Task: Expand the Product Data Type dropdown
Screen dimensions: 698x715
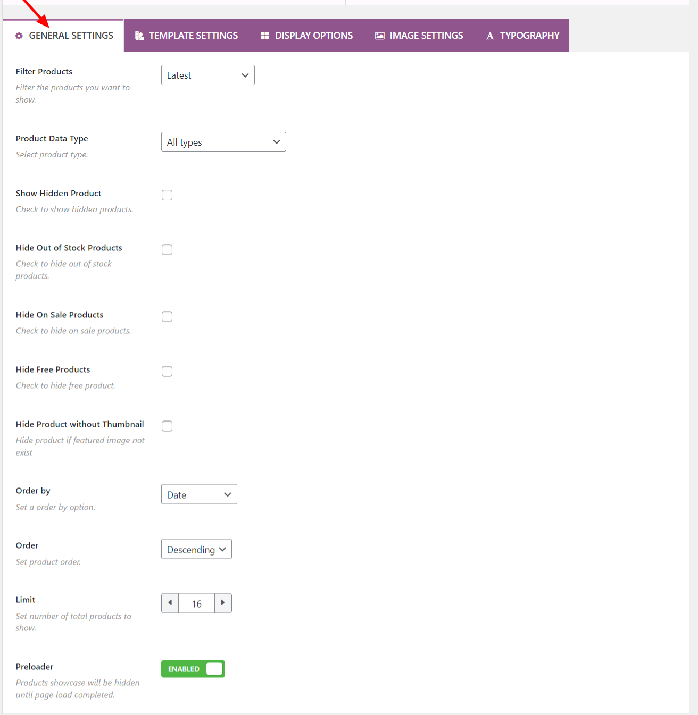Action: (x=223, y=141)
